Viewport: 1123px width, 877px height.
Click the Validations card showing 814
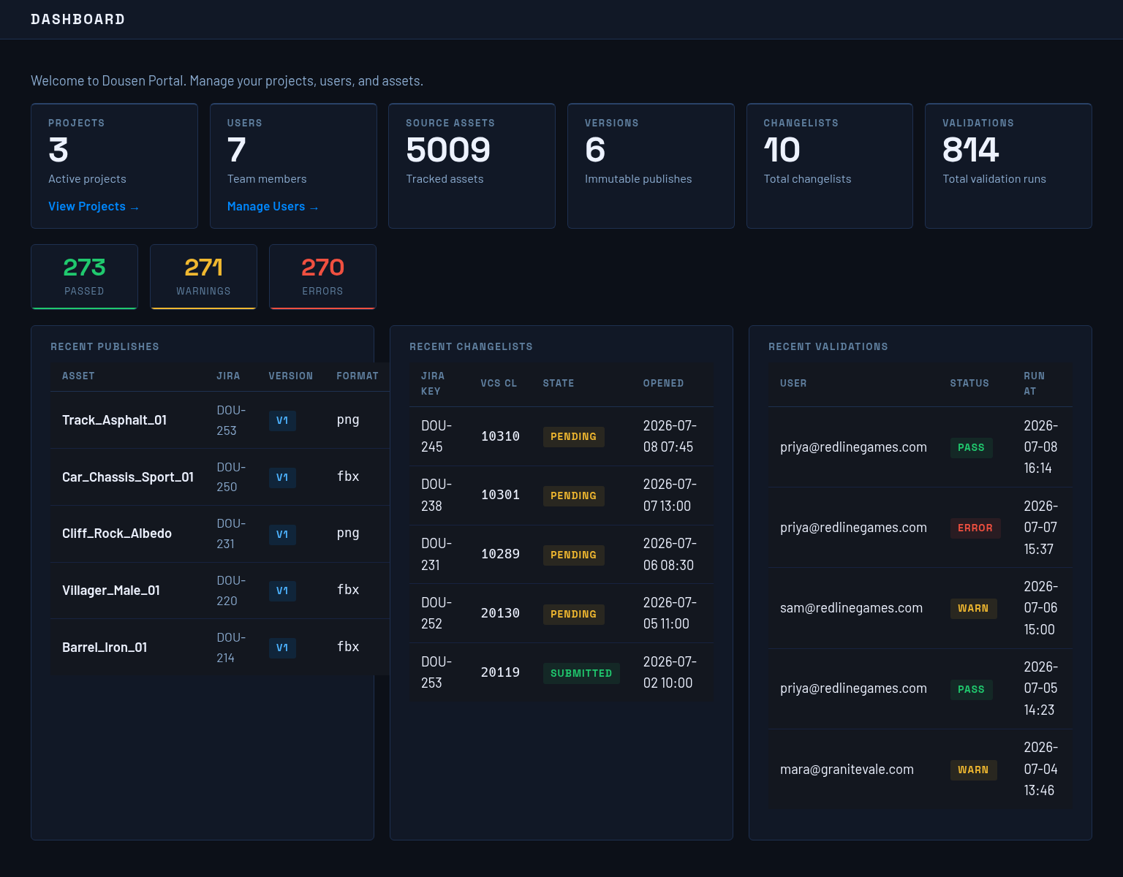1008,166
